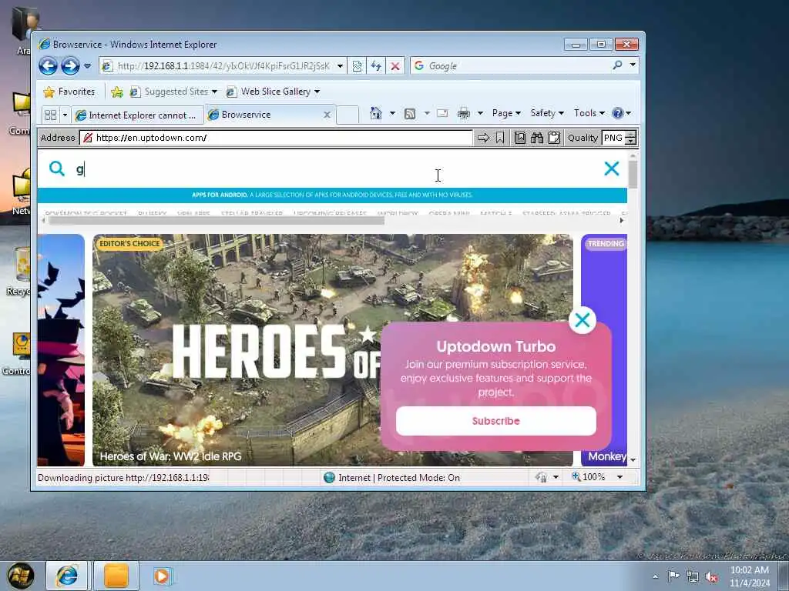Show hidden tray icons arrow

click(x=655, y=577)
